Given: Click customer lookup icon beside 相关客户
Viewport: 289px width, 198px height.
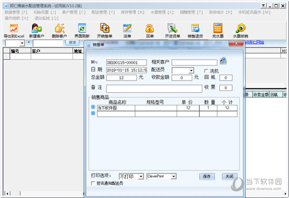Looking at the screenshot, I should (223, 61).
